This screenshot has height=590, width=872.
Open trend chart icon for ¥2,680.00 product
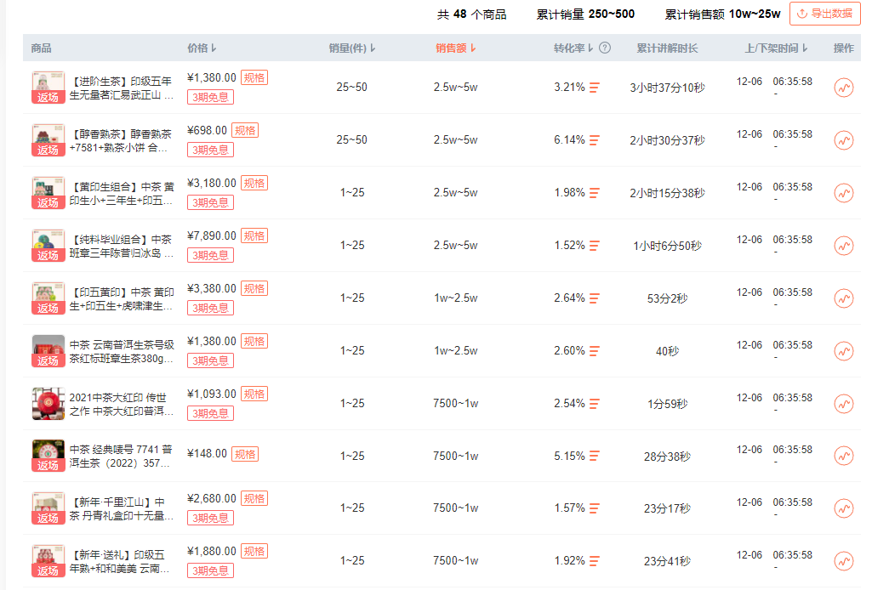pos(843,508)
